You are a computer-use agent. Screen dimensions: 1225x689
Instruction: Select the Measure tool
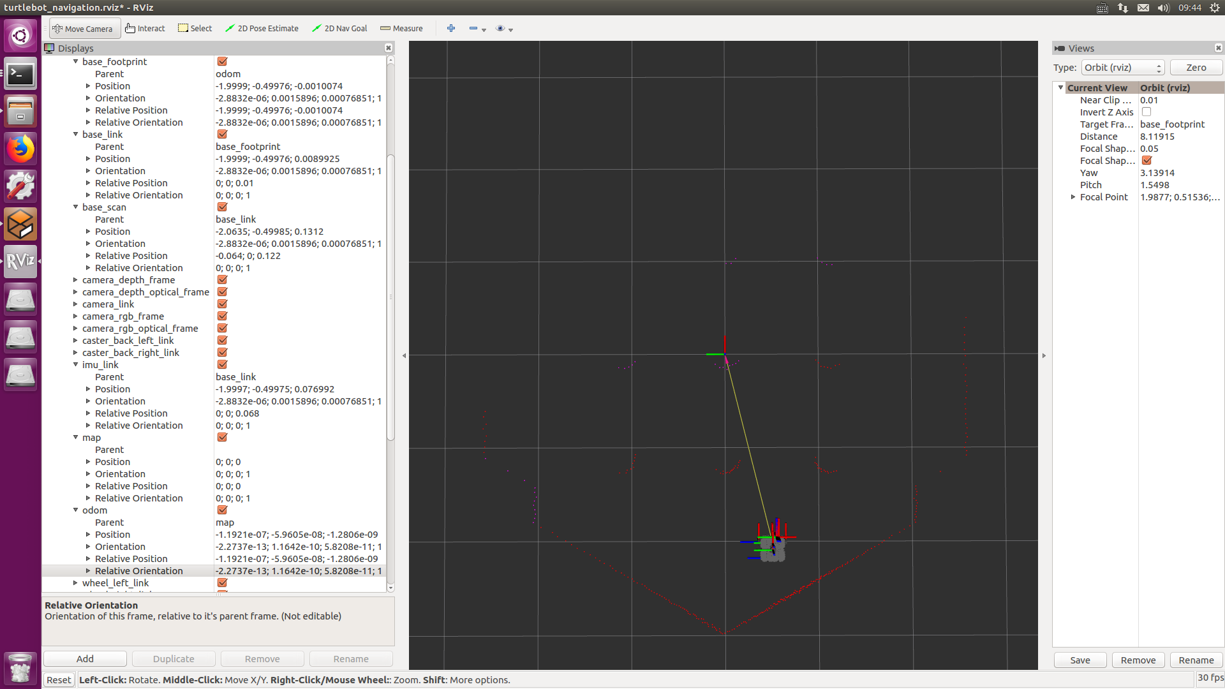click(x=401, y=29)
